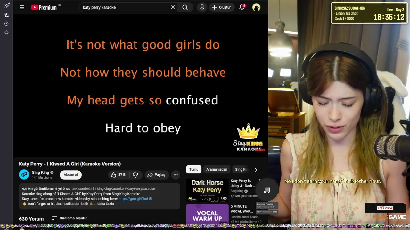Open the second browser sidebar icon
410x230 pixels.
click(x=6, y=15)
